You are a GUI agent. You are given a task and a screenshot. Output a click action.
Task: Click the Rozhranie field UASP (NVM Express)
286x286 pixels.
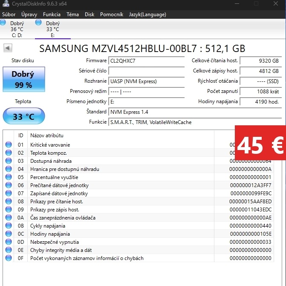click(x=147, y=81)
